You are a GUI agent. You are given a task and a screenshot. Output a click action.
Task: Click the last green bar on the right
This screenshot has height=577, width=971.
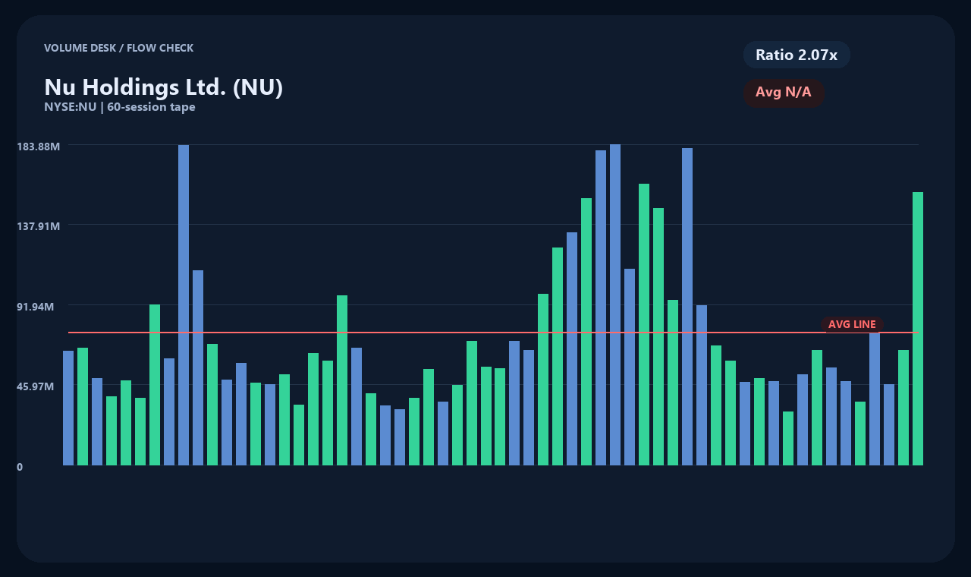(918, 329)
